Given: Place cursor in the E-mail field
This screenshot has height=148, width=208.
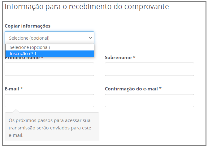Looking at the screenshot, I should pos(49,101).
